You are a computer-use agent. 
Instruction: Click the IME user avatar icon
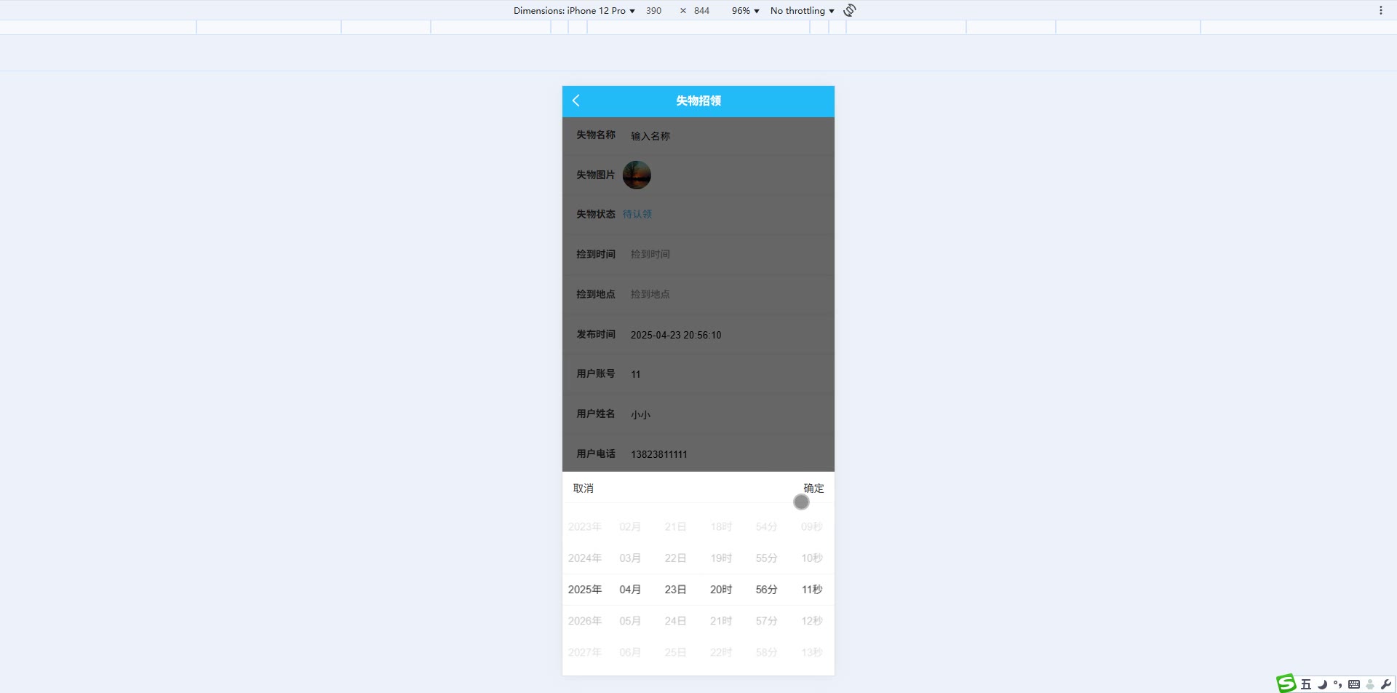click(1370, 684)
